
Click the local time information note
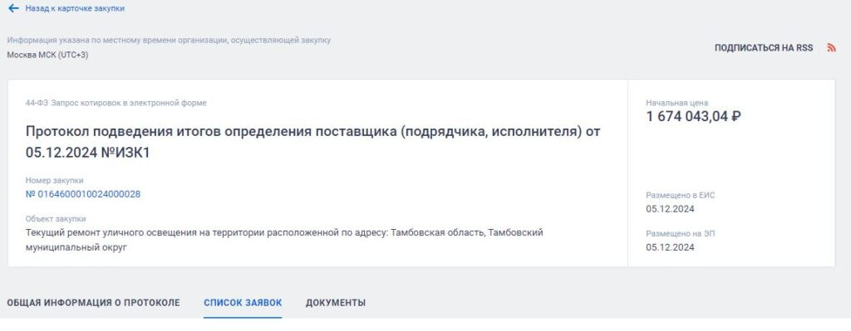pos(169,40)
